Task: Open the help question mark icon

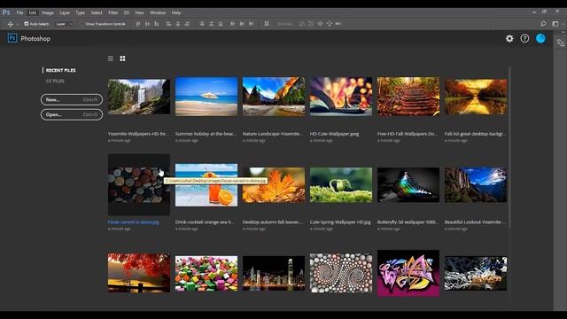Action: [x=524, y=38]
